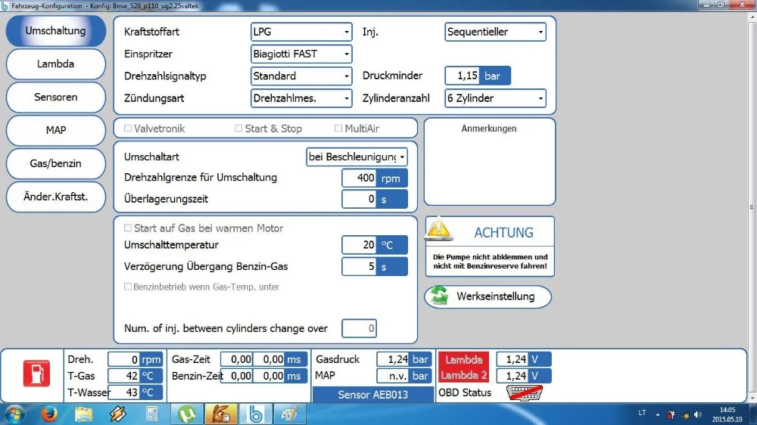
Task: Open the calculator taskbar icon
Action: click(152, 414)
